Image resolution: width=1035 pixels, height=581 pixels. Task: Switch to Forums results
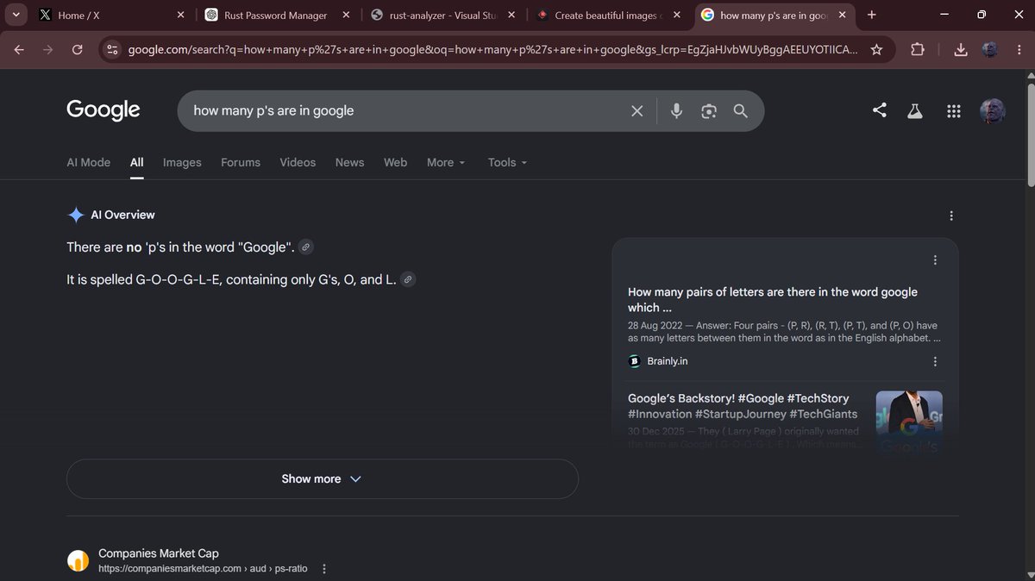coord(241,162)
